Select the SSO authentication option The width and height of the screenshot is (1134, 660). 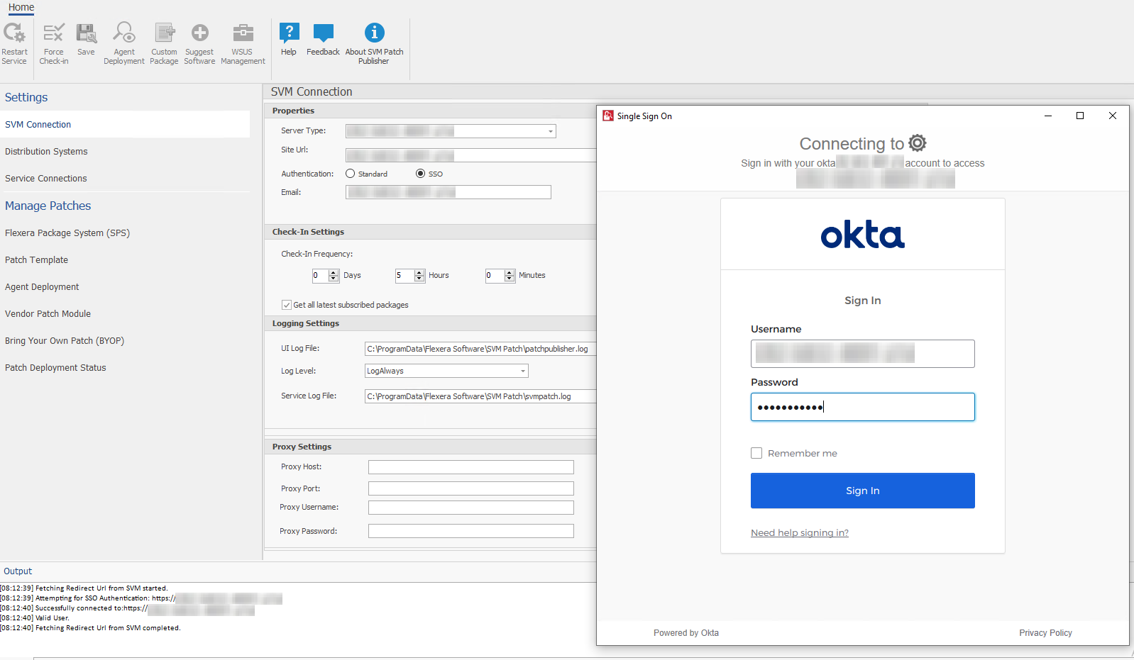421,174
